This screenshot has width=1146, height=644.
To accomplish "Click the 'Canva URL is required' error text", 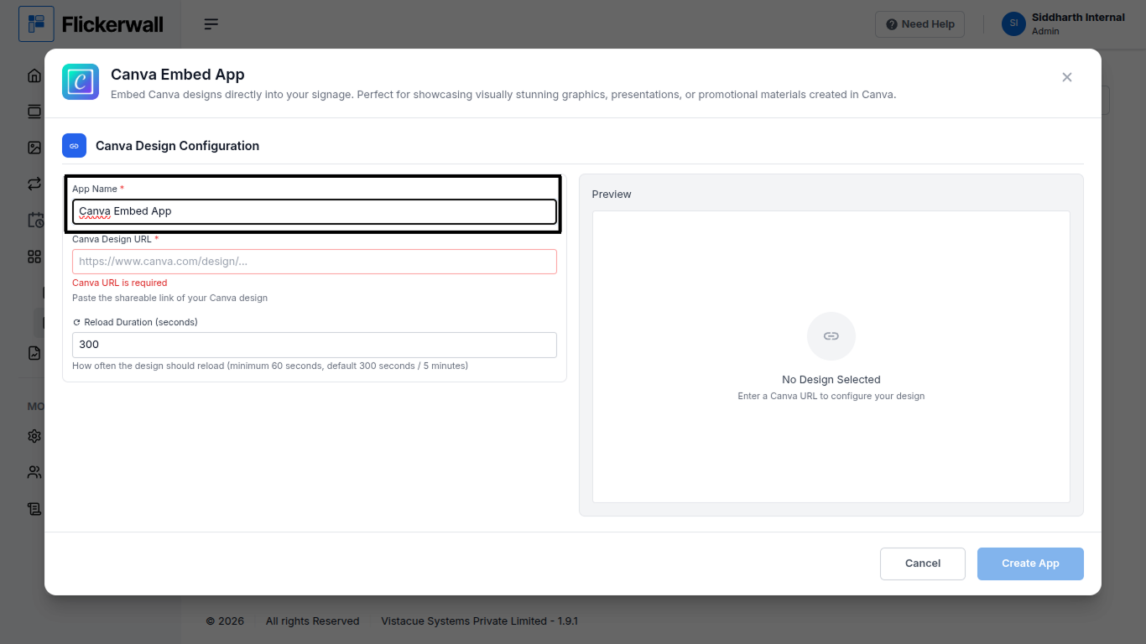I will click(x=120, y=283).
